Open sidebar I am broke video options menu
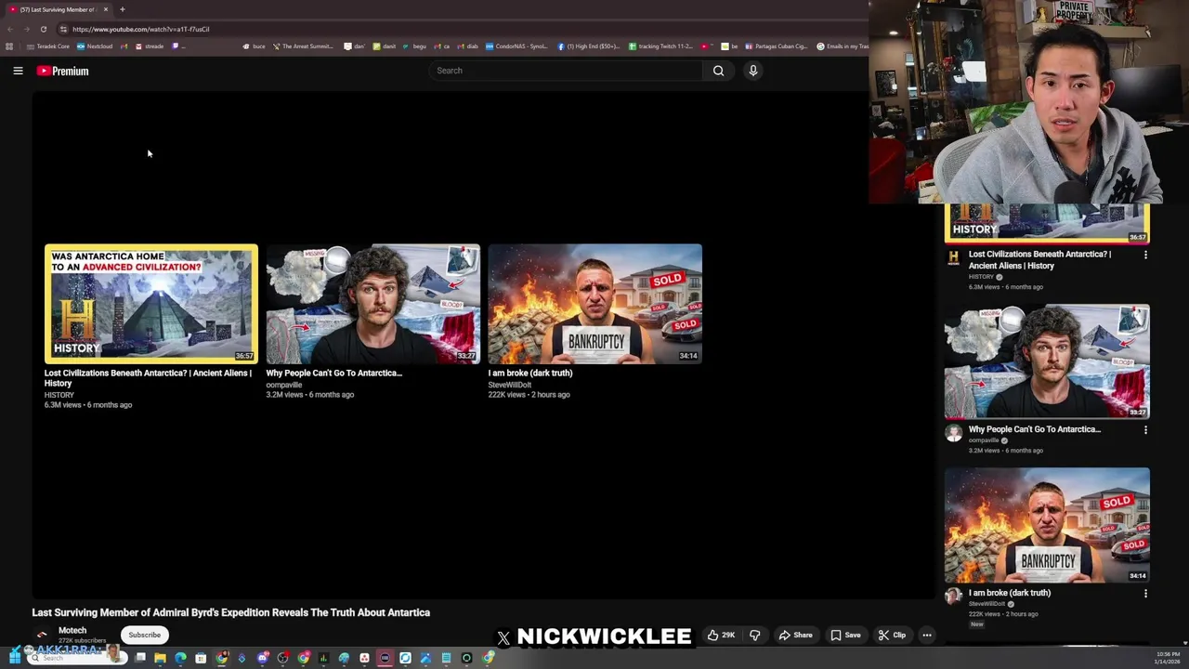1189x669 pixels. click(x=1145, y=594)
